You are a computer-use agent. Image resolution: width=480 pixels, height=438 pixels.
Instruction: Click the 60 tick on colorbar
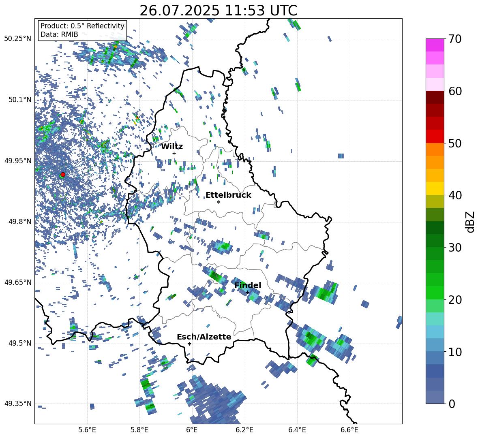pyautogui.click(x=455, y=91)
